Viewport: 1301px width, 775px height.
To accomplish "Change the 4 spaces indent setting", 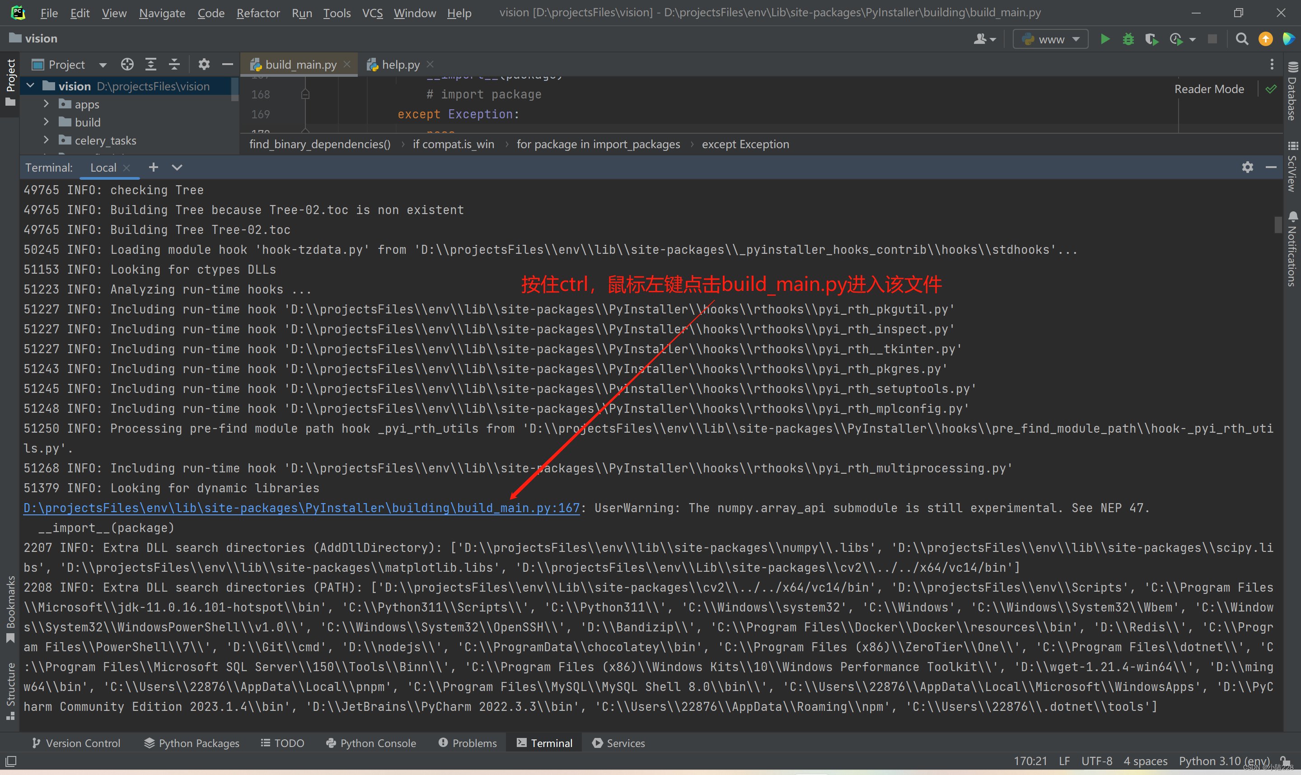I will pos(1145,761).
